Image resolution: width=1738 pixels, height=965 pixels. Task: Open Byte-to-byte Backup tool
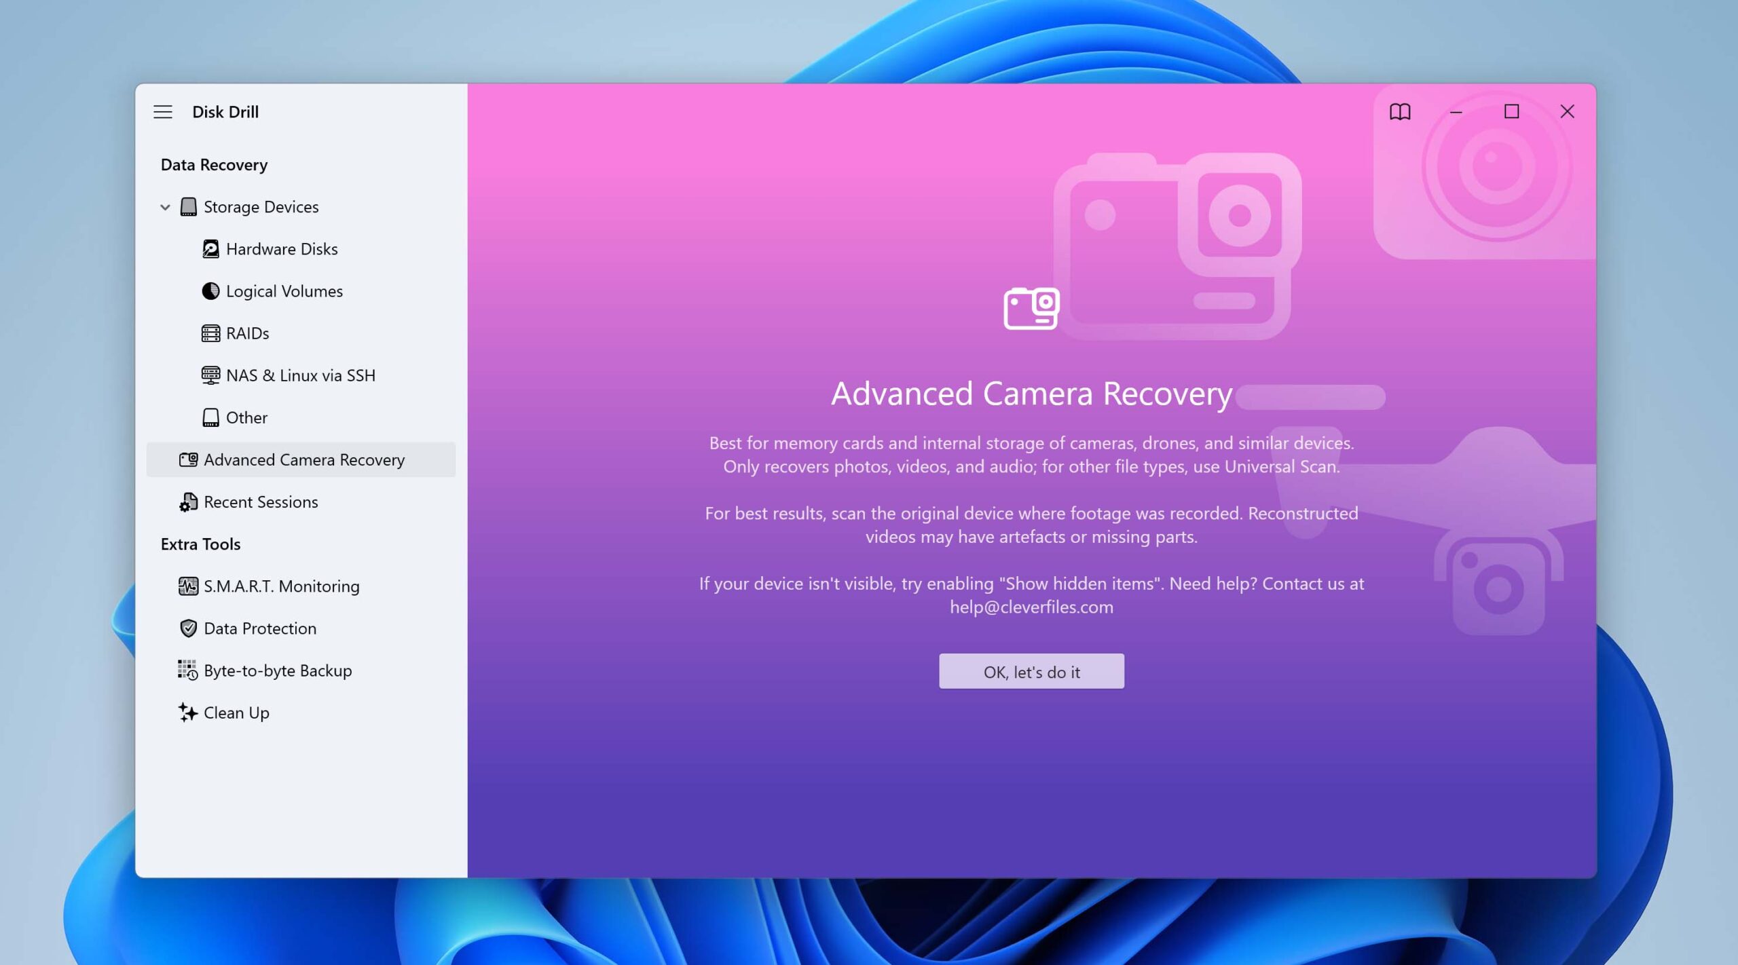click(x=301, y=670)
